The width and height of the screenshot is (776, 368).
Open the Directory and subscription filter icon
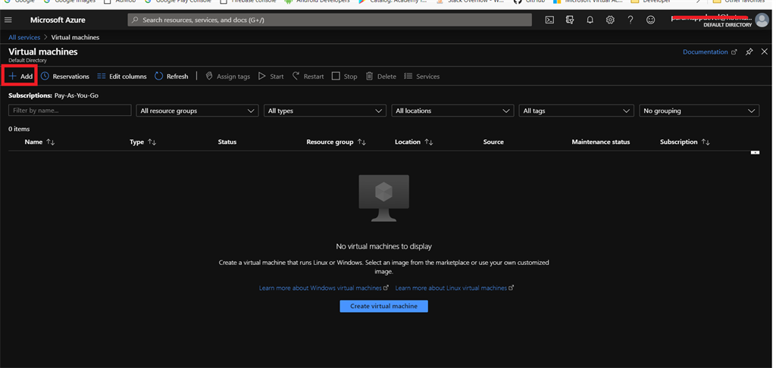[x=570, y=20]
